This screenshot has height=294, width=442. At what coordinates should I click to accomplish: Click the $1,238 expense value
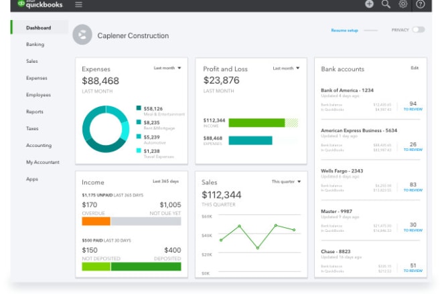[151, 152]
